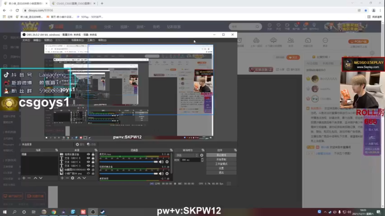Toggle visibility of the QQ screenshot image source
Image resolution: width=385 pixels, height=216 pixels.
tap(89, 169)
